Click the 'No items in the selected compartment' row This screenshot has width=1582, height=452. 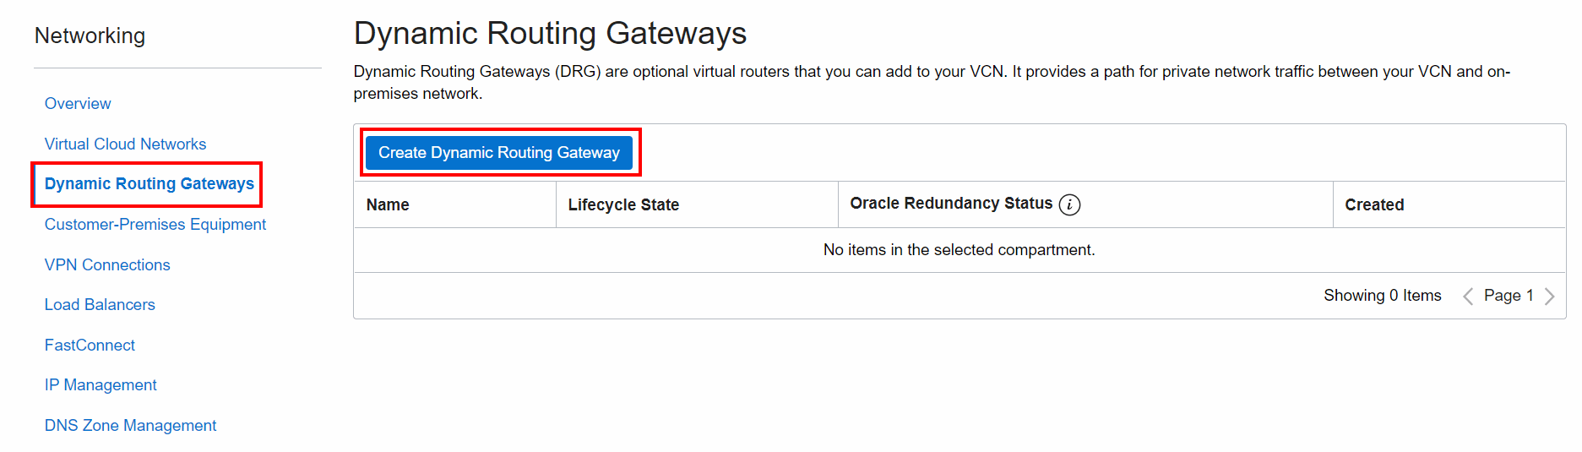pyautogui.click(x=959, y=250)
